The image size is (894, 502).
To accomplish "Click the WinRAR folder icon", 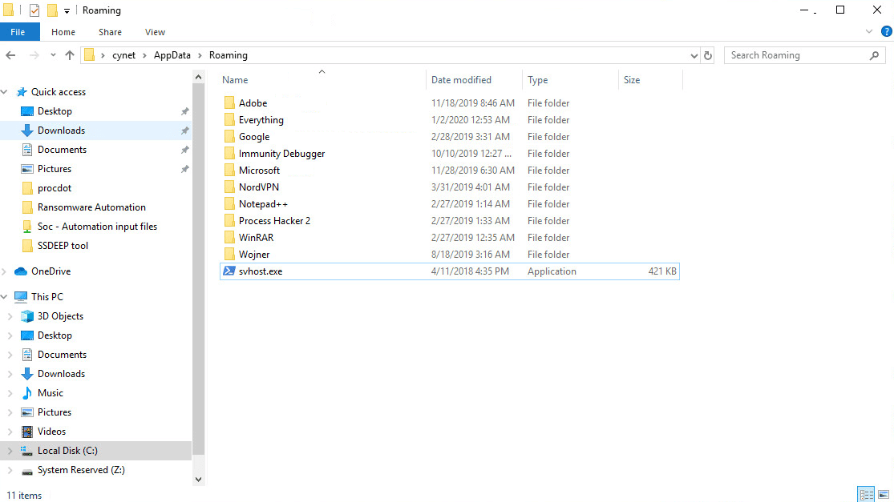I will (229, 237).
